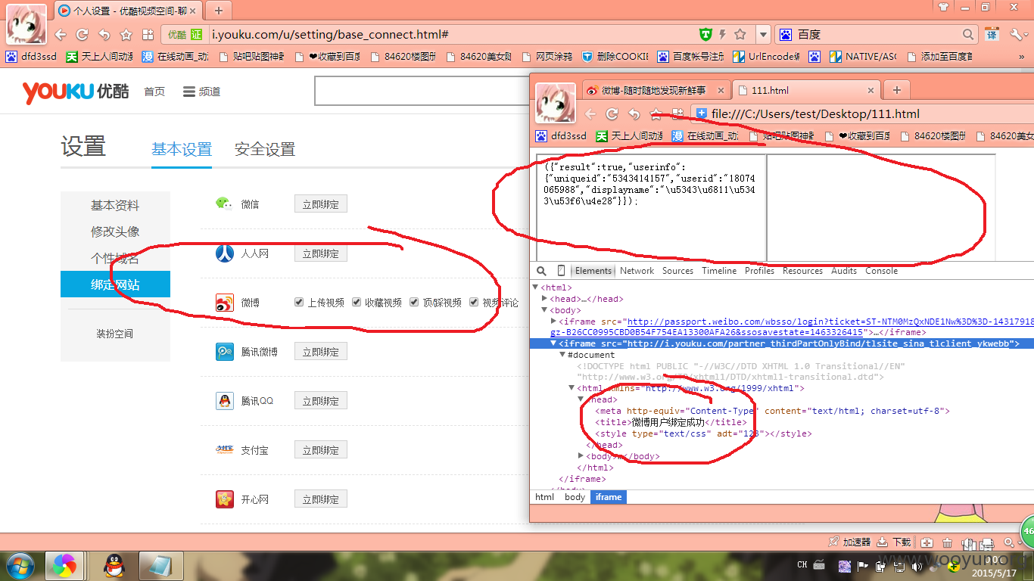Switch to DevTools Network tab
Image resolution: width=1034 pixels, height=581 pixels.
pyautogui.click(x=637, y=271)
